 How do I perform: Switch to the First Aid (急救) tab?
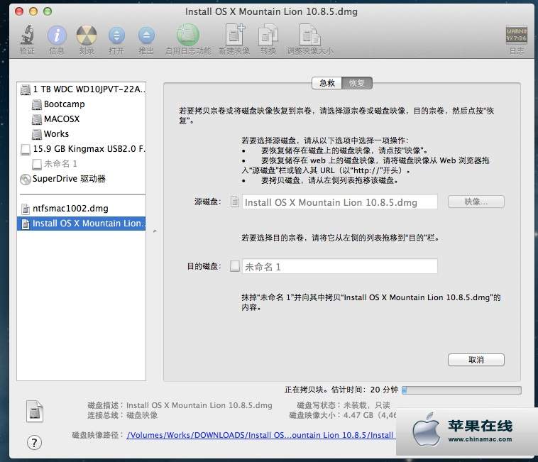point(326,83)
